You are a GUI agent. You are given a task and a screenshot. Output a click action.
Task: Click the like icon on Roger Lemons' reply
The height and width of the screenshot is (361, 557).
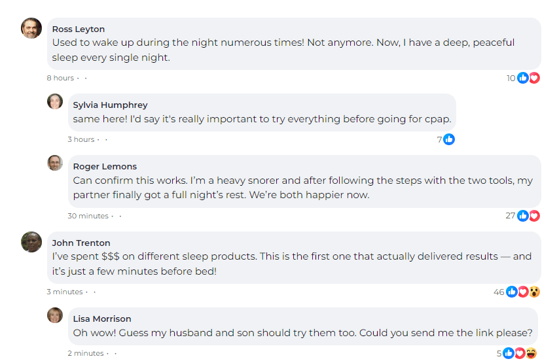coord(523,215)
